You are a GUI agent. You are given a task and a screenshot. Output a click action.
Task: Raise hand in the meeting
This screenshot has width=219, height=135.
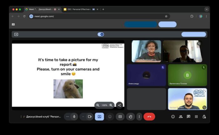tap(130, 117)
